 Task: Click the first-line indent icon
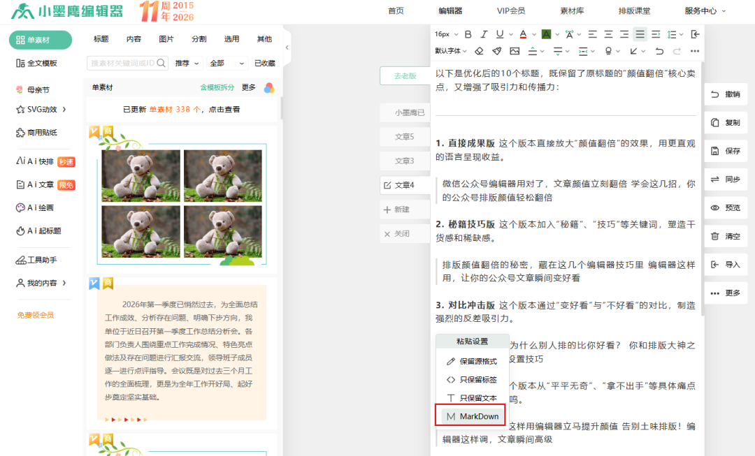pyautogui.click(x=656, y=34)
